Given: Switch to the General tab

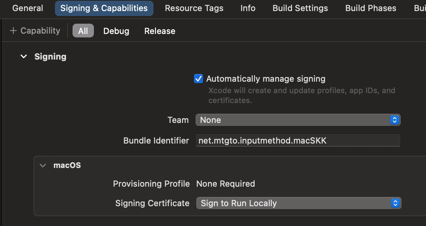Looking at the screenshot, I should (27, 8).
